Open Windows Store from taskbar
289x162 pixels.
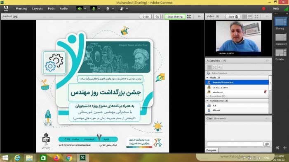point(43,158)
